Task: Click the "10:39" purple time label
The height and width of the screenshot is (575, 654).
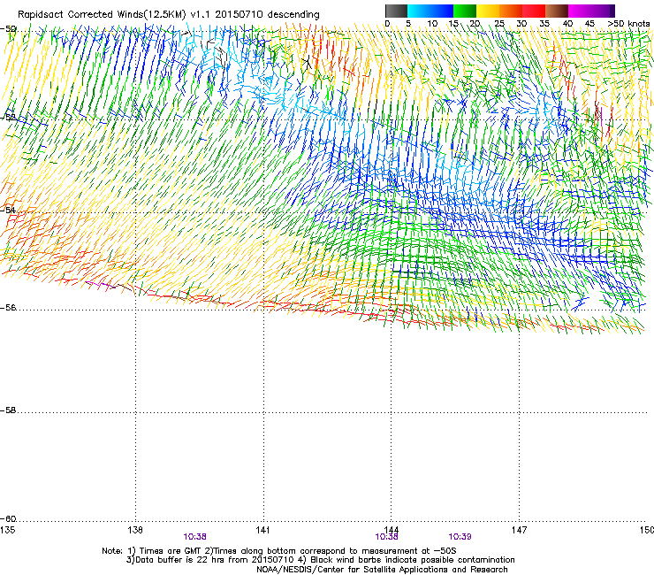Action: (x=460, y=537)
